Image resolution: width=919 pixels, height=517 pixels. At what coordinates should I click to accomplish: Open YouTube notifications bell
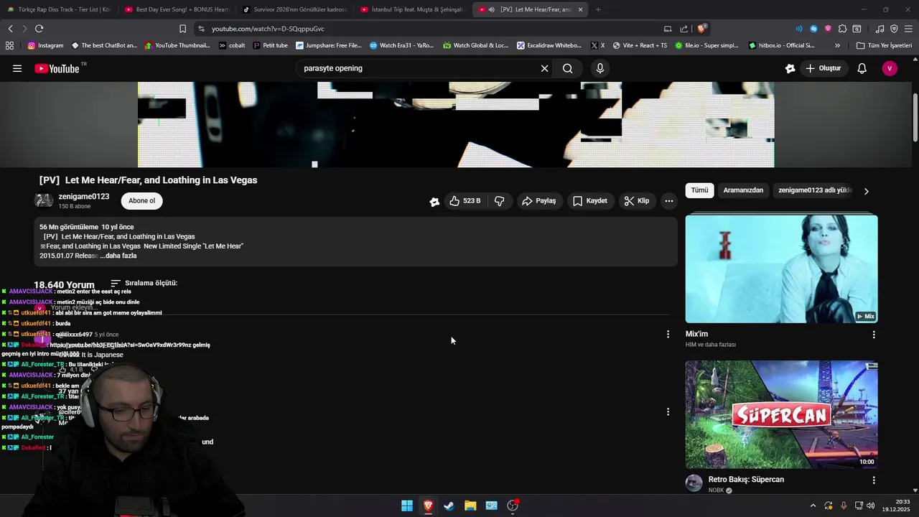click(x=862, y=68)
